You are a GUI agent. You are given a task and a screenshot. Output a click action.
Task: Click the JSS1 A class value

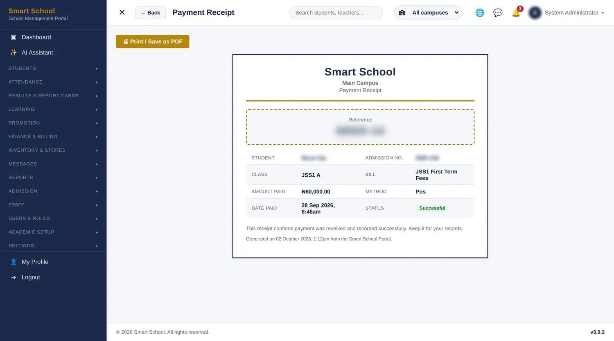coord(311,175)
